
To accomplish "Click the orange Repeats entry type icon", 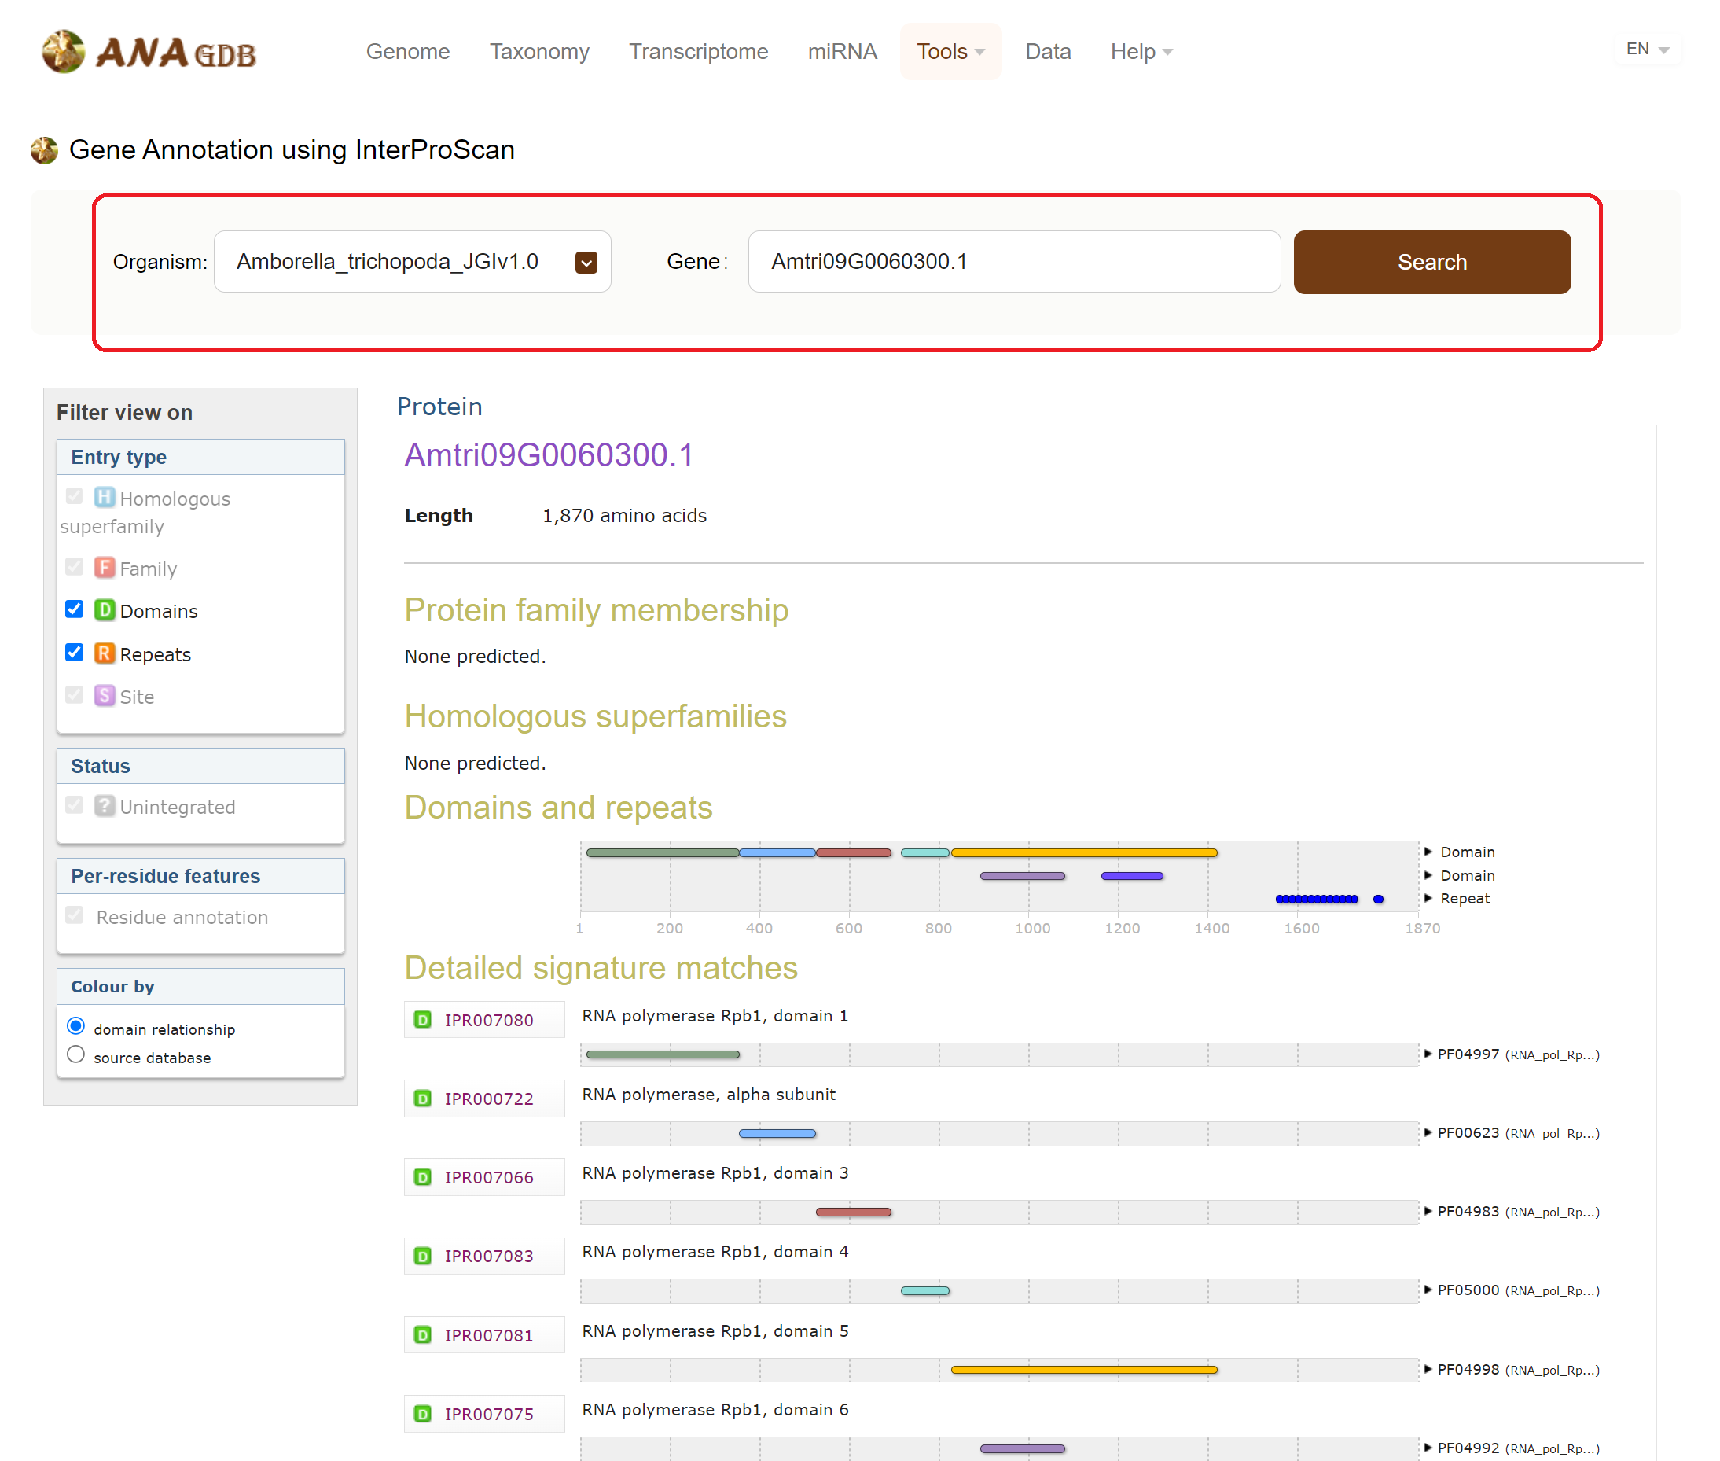I will click(x=105, y=653).
